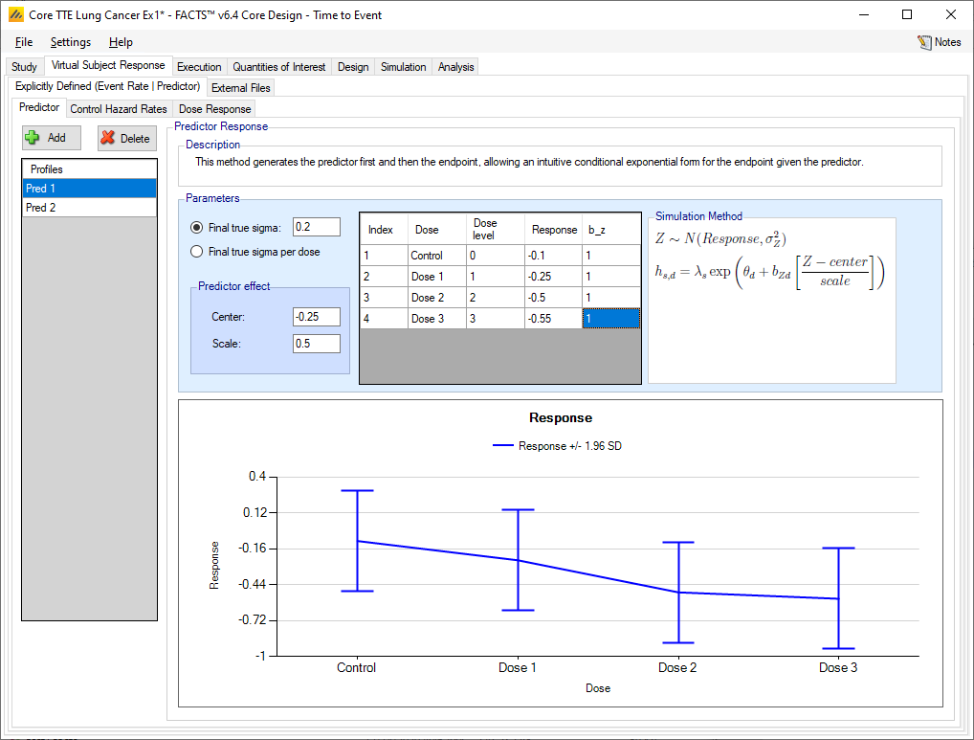974x740 pixels.
Task: Switch to the Dose Response tab
Action: tap(214, 109)
